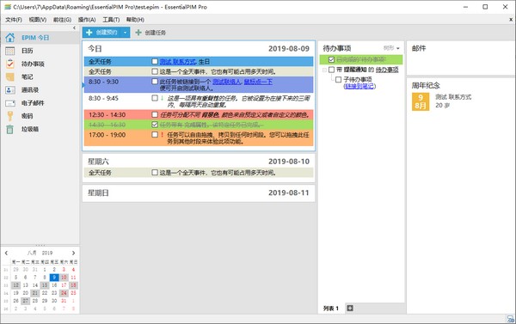
Task: Open the EPIM 今日 home icon
Action: click(9, 38)
